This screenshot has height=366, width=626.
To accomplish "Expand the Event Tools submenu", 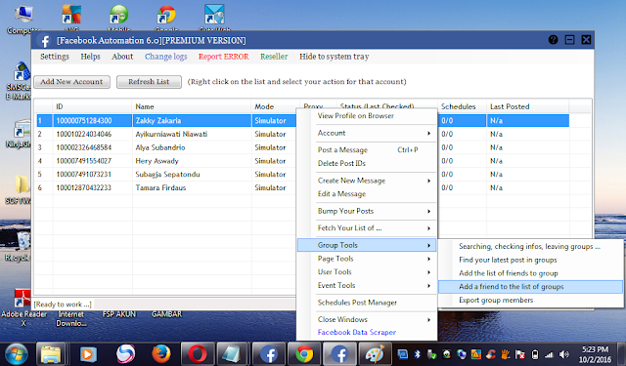I will (367, 286).
